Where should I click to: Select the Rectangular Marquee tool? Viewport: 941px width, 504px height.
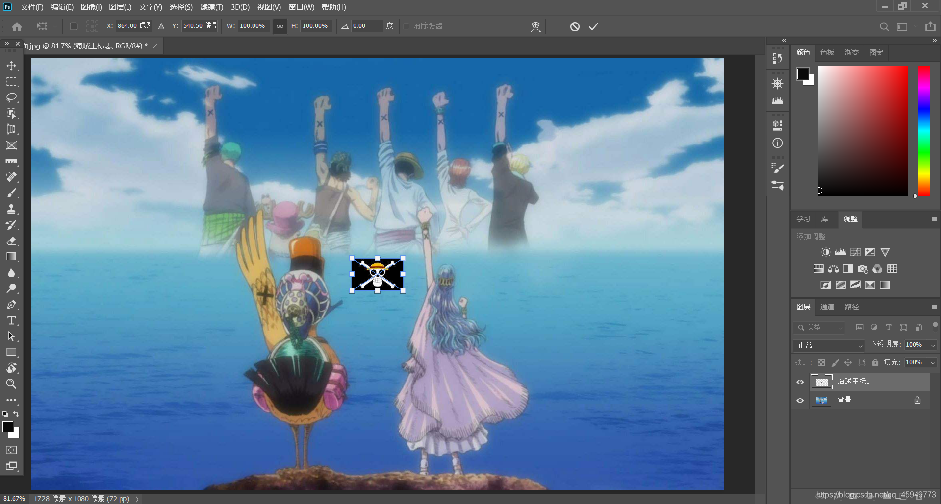pos(11,82)
